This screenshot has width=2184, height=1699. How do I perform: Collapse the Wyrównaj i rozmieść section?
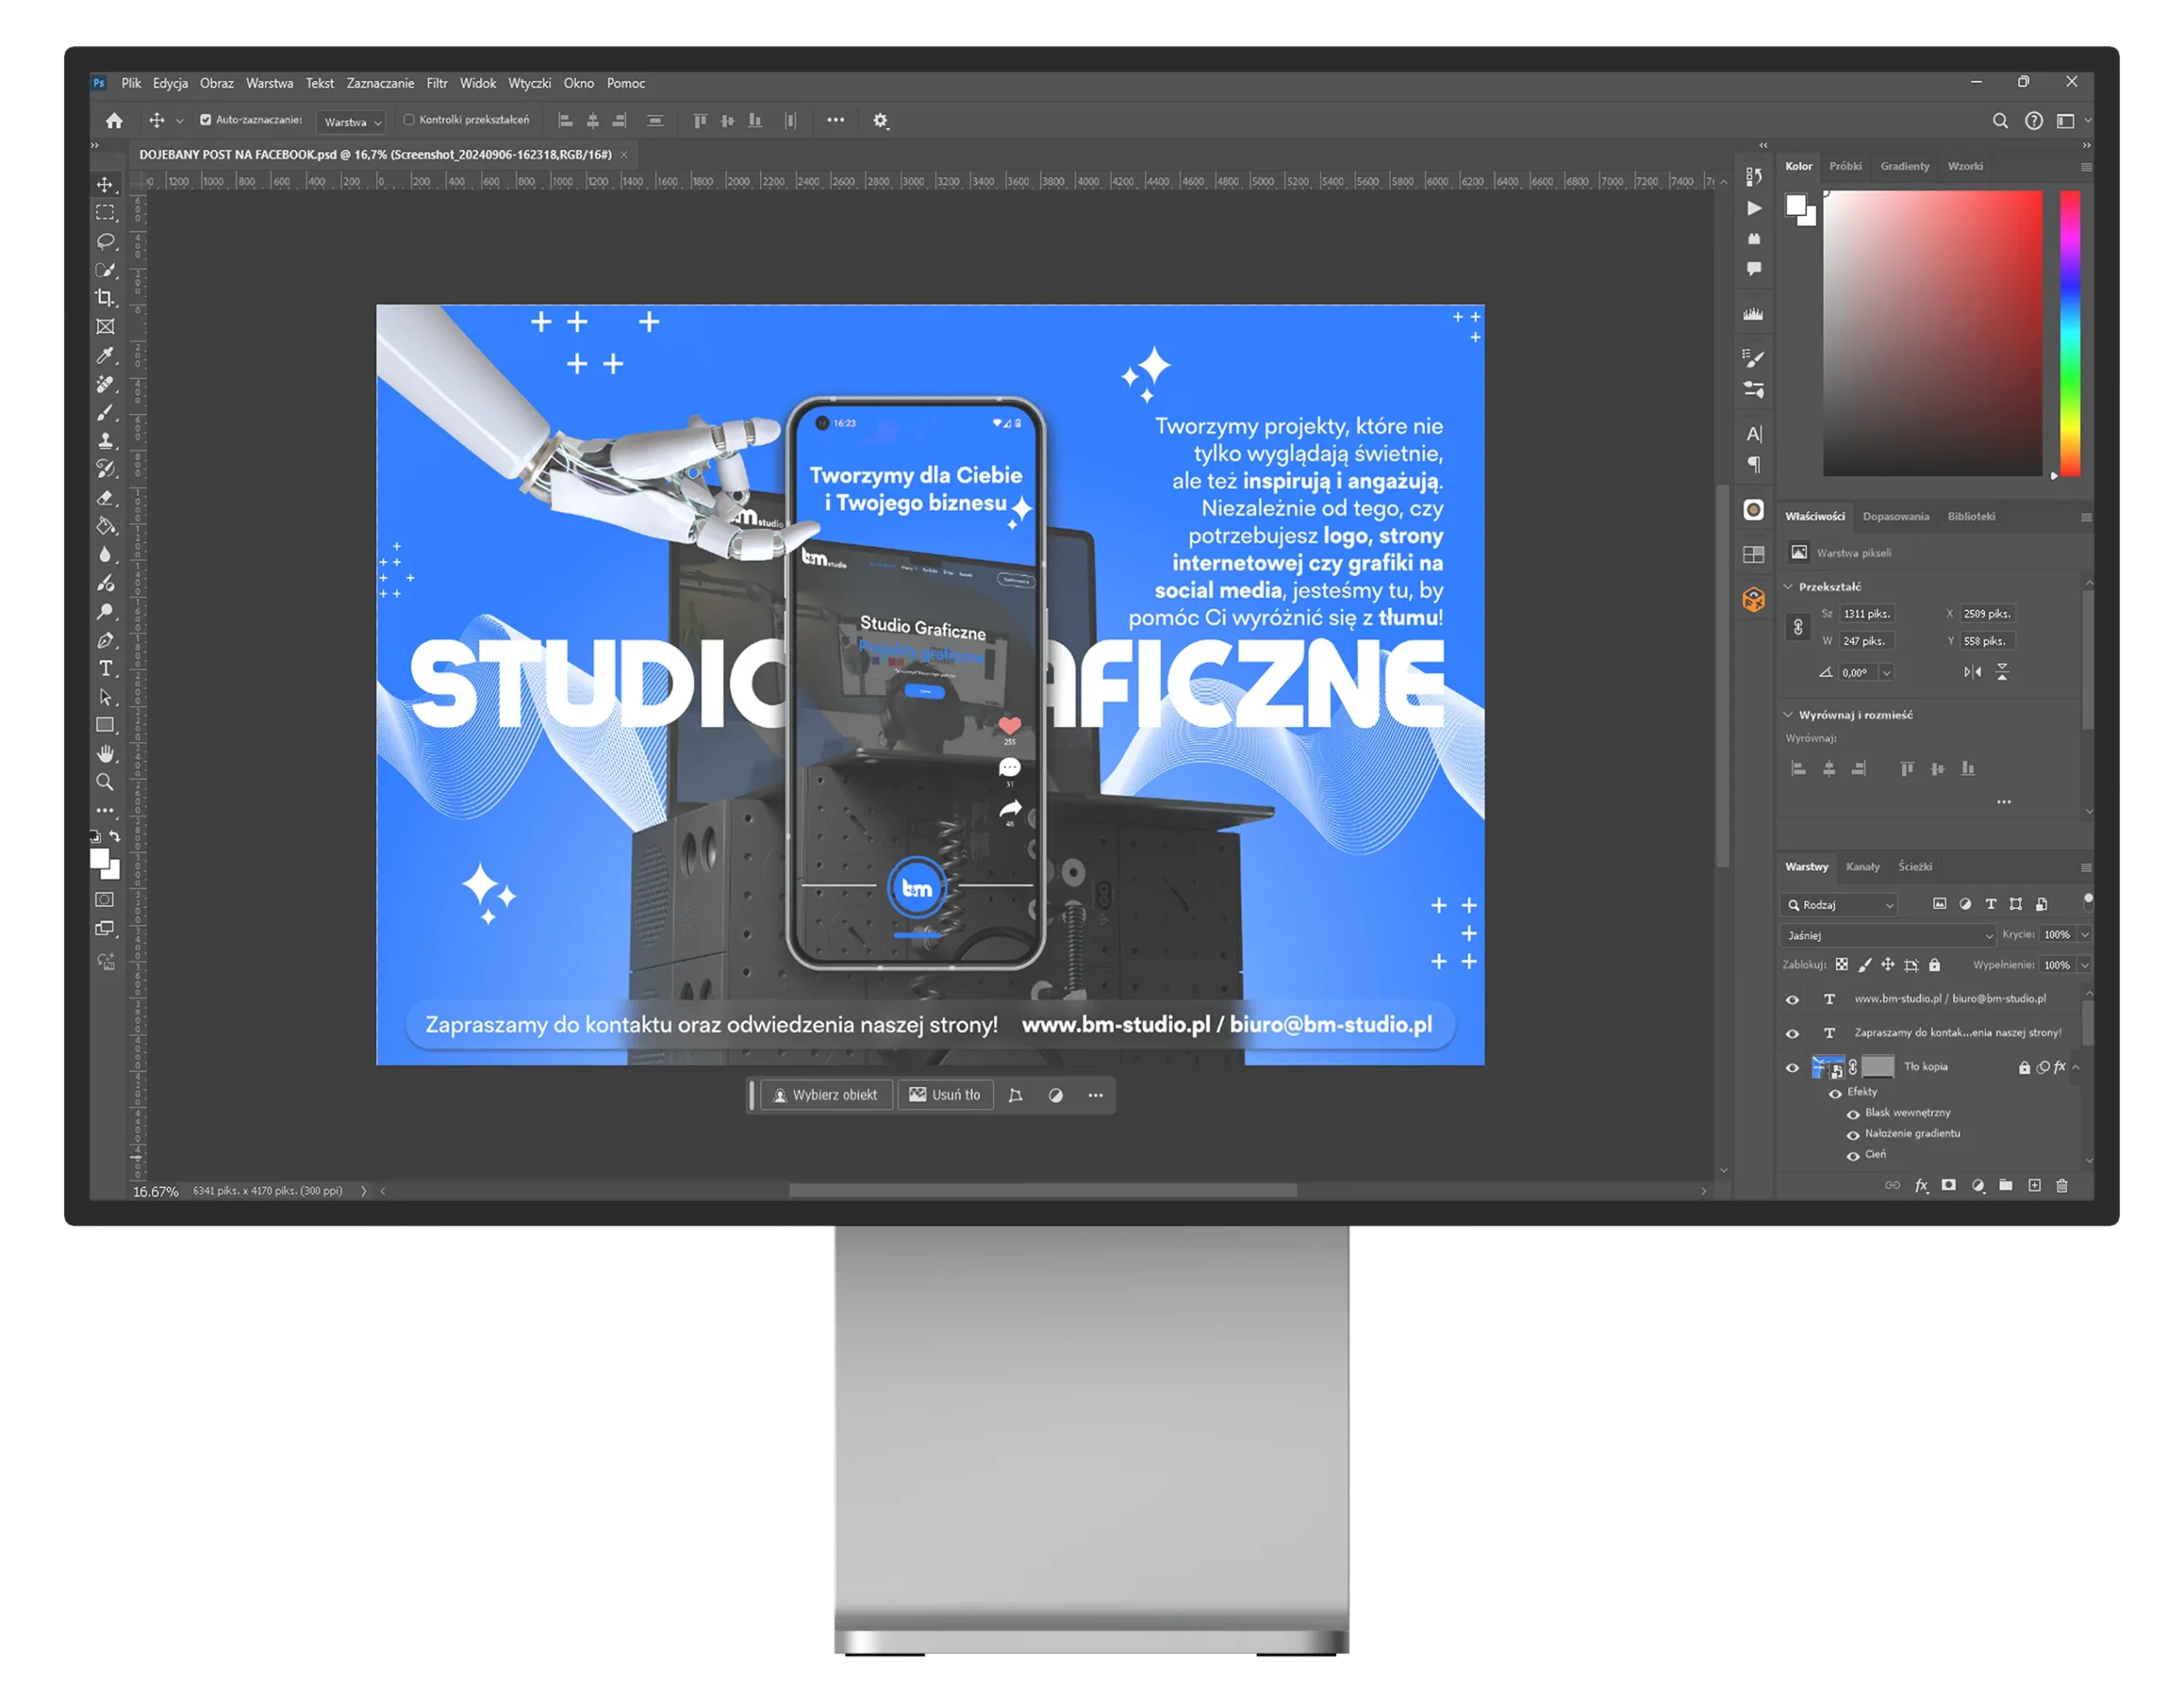pyautogui.click(x=1788, y=715)
